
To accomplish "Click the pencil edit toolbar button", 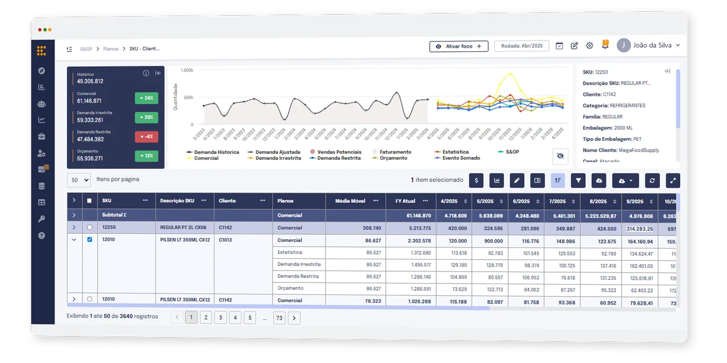I will tap(517, 180).
